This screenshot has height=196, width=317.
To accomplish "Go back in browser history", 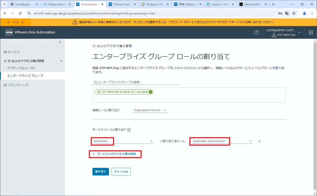I will tap(5, 13).
